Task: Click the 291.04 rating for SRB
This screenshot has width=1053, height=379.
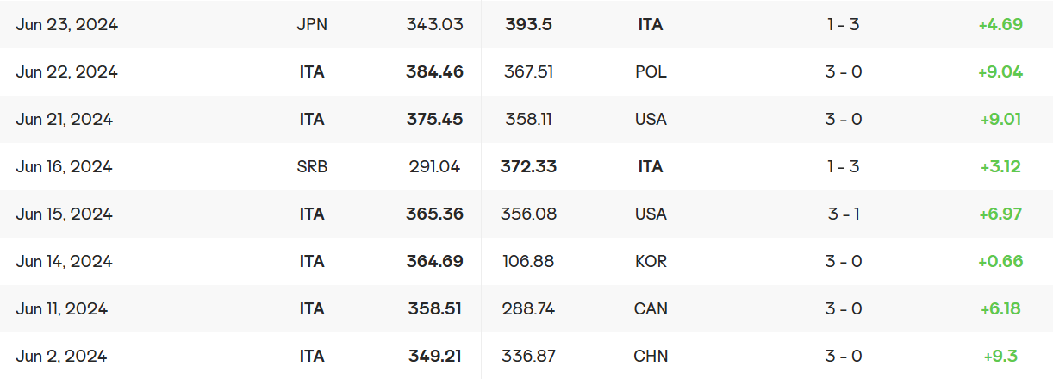Action: click(435, 167)
